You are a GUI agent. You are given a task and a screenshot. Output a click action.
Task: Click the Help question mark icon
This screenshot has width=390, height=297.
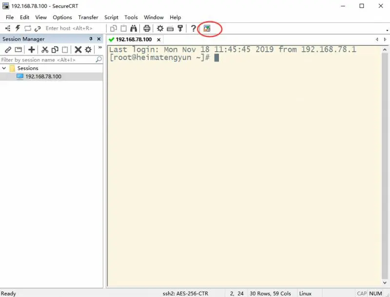click(x=193, y=28)
